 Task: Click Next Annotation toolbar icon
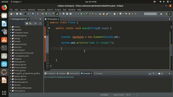click(x=115, y=14)
